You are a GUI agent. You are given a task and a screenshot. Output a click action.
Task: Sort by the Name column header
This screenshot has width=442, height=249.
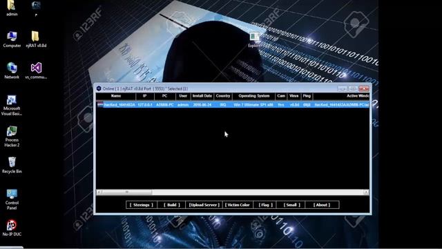click(x=116, y=96)
